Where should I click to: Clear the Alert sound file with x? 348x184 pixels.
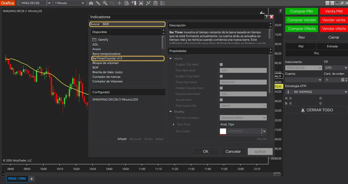coord(264,106)
